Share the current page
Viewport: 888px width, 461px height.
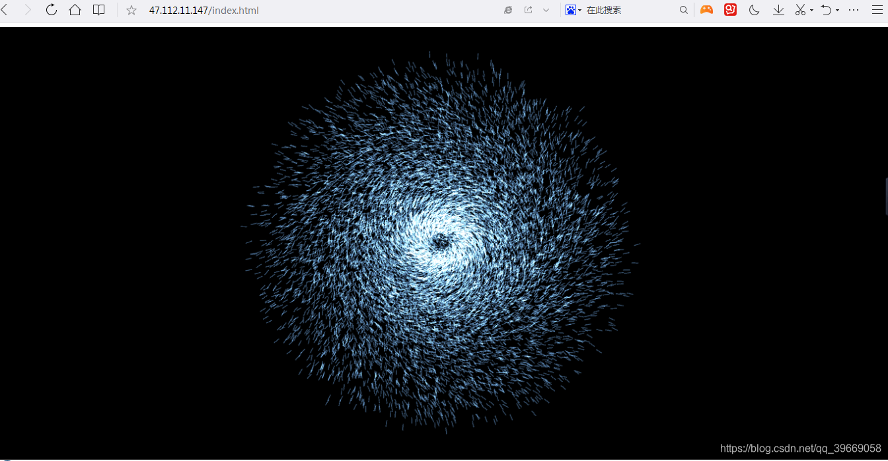coord(528,10)
